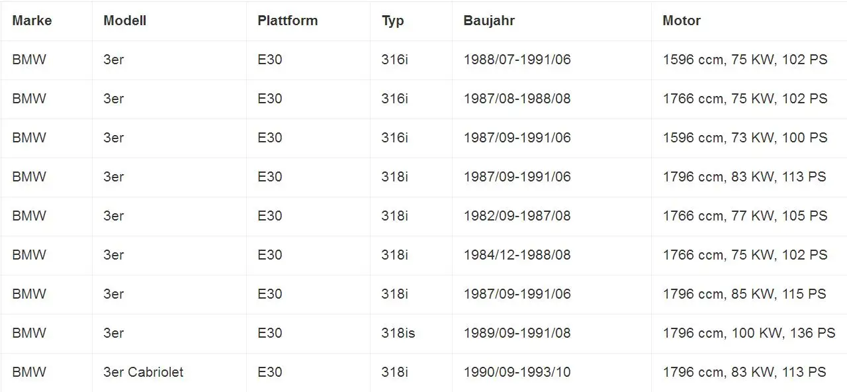
Task: Click year range 1982/09-1987/08
Action: point(517,216)
